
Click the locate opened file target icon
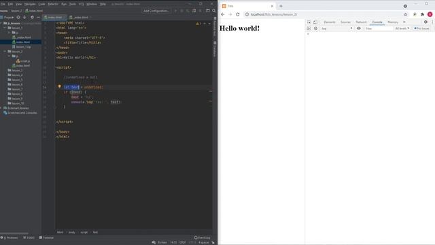[x=18, y=17]
